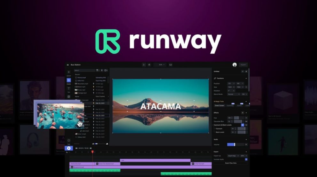Image resolution: width=317 pixels, height=177 pixels.
Task: Click the Export button at top right
Action: pyautogui.click(x=243, y=65)
